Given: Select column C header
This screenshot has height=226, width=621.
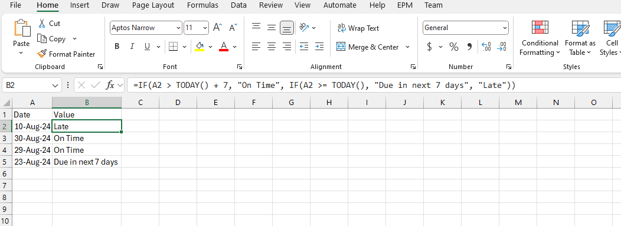Looking at the screenshot, I should pos(140,103).
